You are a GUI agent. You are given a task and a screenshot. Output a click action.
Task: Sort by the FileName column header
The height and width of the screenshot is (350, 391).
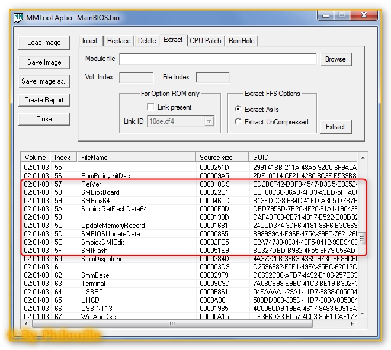pos(136,158)
